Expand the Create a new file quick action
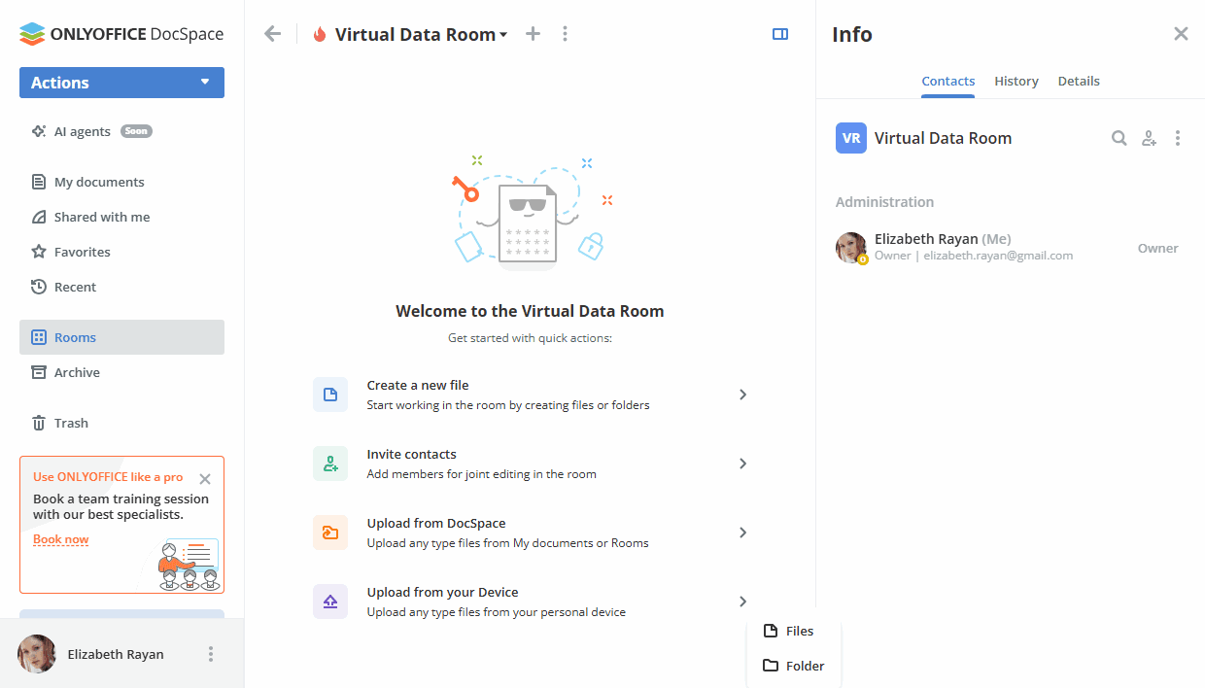The height and width of the screenshot is (688, 1205). click(742, 395)
